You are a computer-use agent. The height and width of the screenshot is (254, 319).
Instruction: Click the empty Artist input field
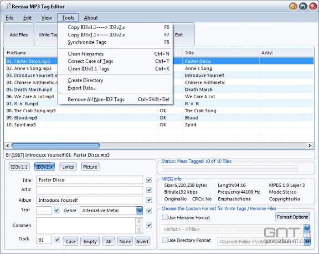point(89,190)
